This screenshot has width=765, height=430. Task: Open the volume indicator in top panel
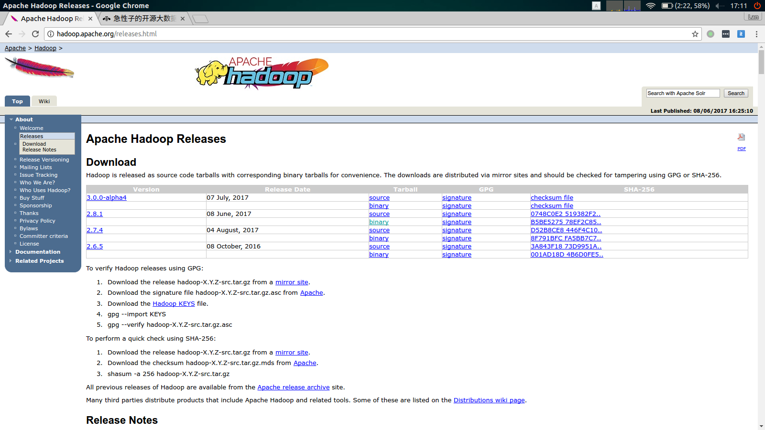point(720,6)
